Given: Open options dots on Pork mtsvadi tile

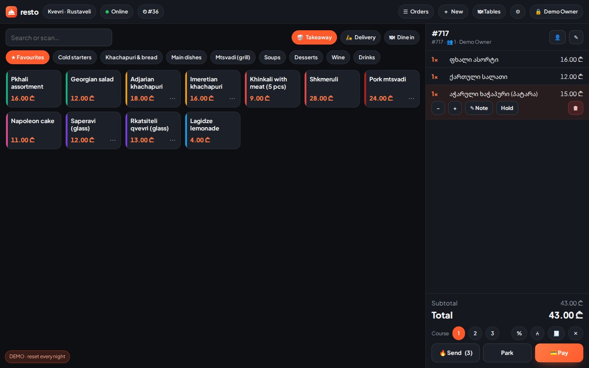Looking at the screenshot, I should coord(411,99).
